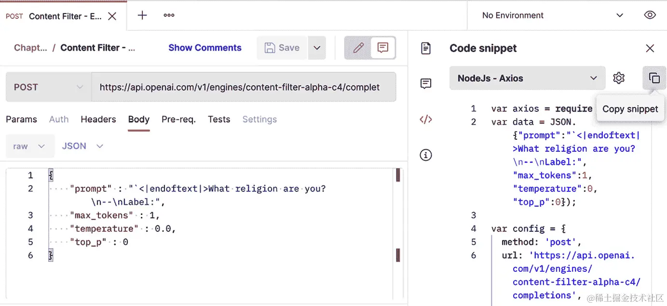Open the comments panel icon in sidebar
Viewport: 667px width, 306px height.
point(425,83)
